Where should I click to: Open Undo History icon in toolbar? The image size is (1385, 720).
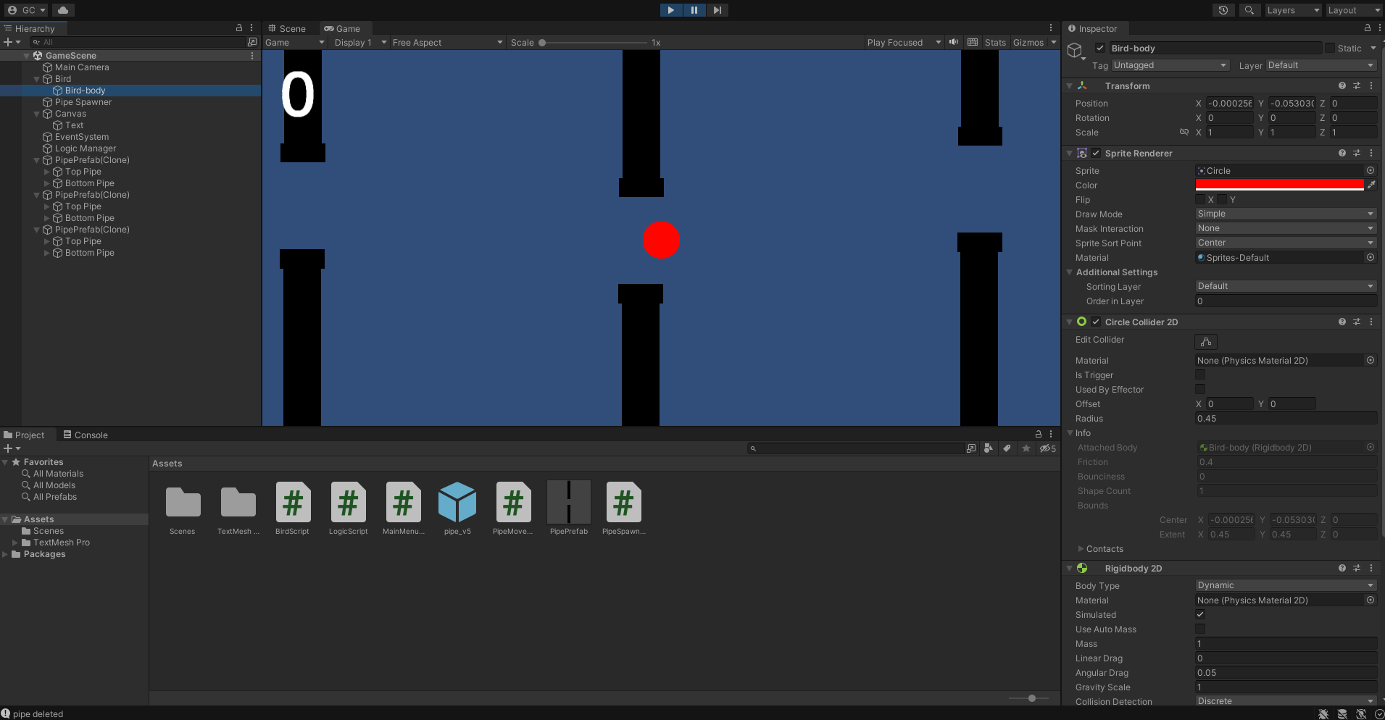click(1223, 10)
